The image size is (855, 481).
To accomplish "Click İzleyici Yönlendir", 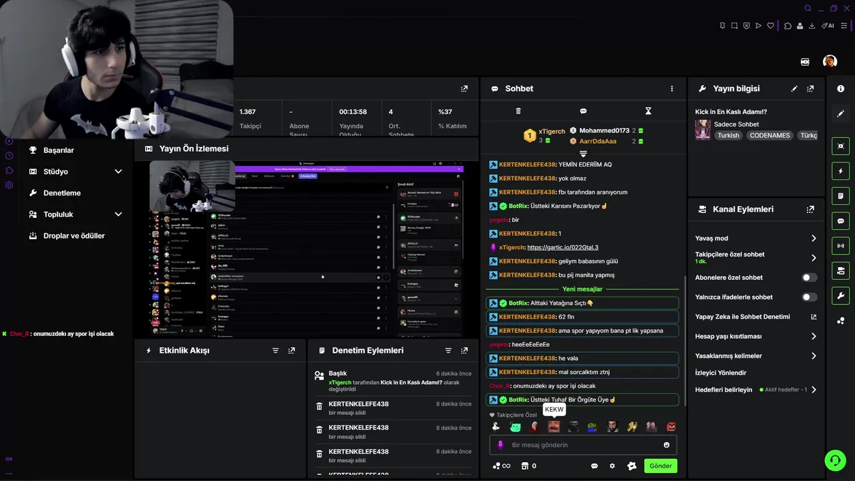I will click(x=721, y=373).
